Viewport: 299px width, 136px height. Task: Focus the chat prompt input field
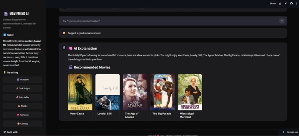(x=173, y=21)
